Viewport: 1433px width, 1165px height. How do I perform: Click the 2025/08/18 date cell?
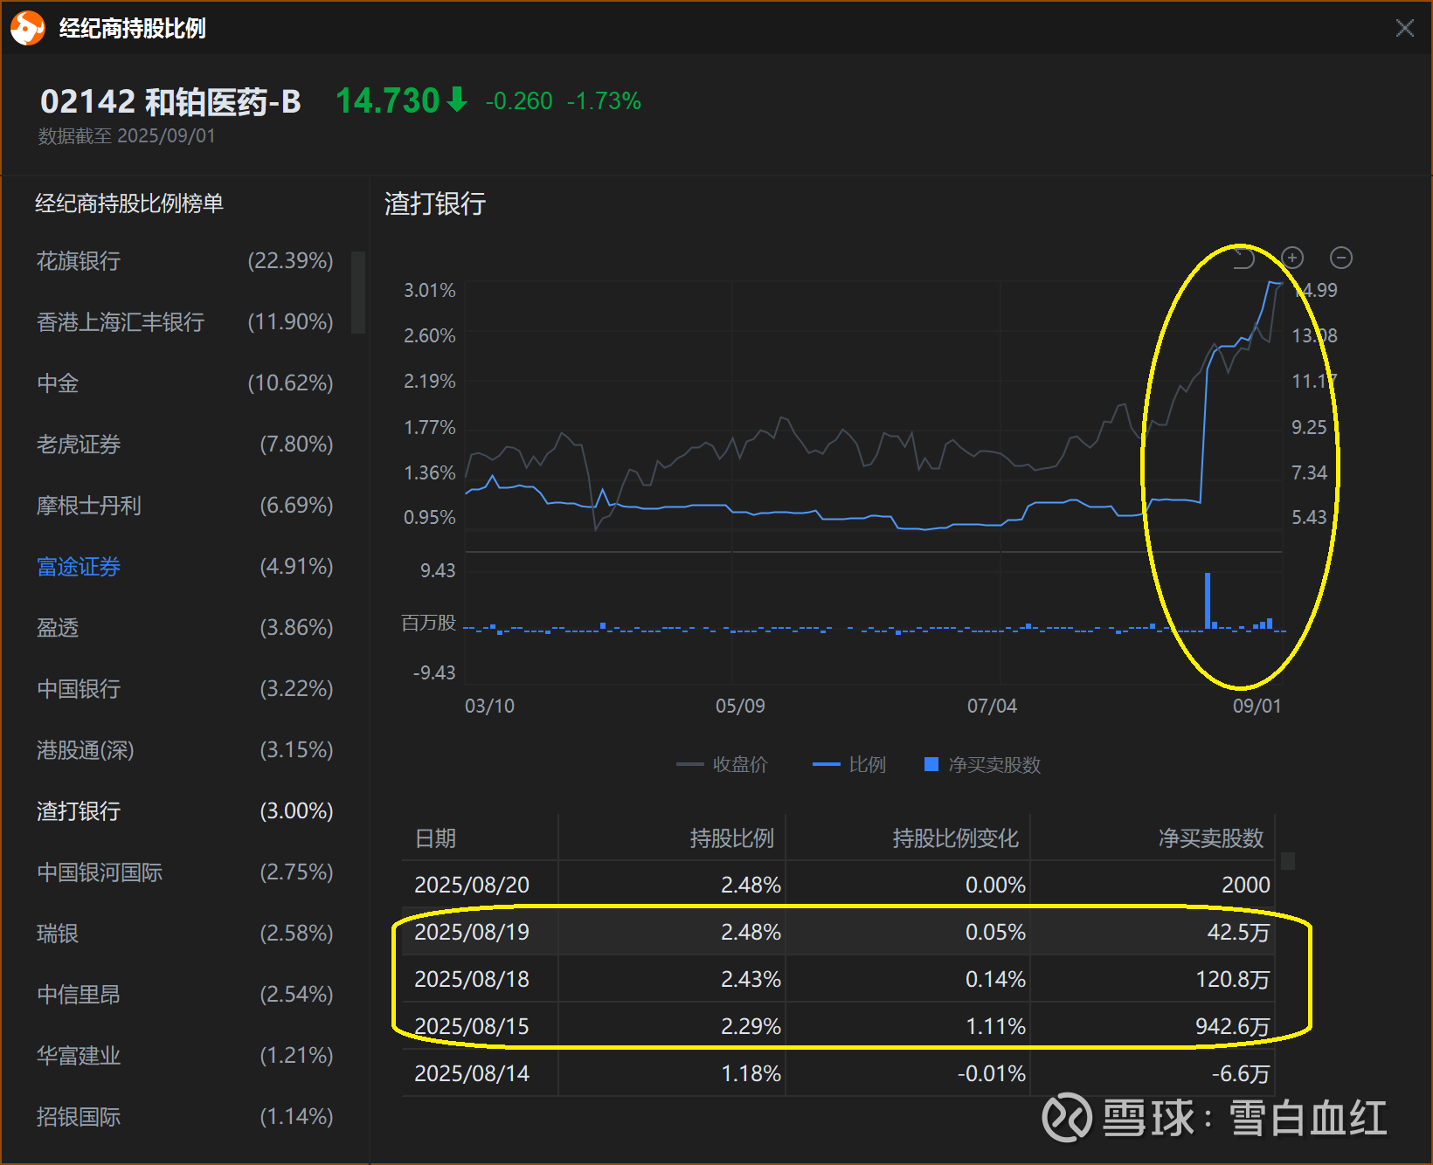[x=472, y=979]
